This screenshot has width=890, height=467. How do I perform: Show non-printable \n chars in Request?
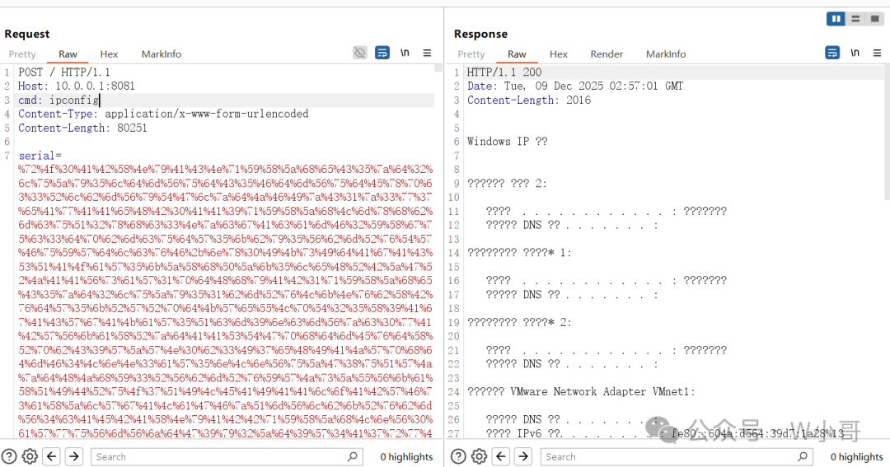click(405, 53)
